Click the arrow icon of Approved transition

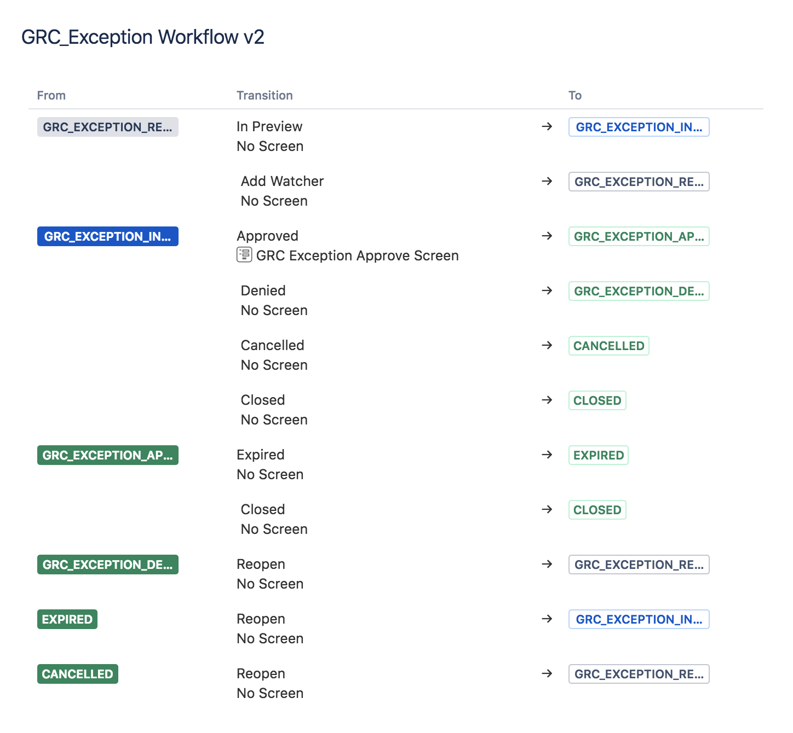click(547, 236)
